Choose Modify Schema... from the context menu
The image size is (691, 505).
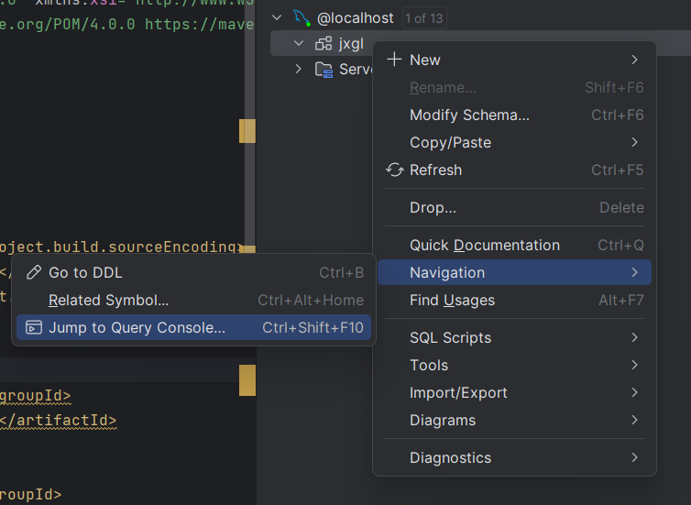[514, 115]
